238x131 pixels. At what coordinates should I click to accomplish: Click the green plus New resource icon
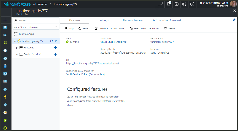[5, 20]
